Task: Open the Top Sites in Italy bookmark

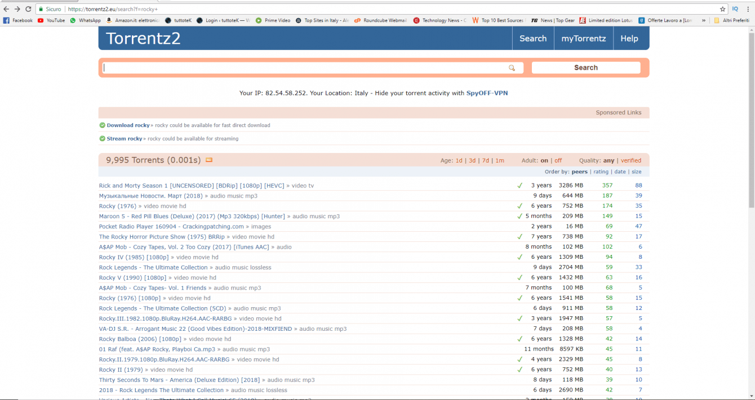Action: [322, 20]
